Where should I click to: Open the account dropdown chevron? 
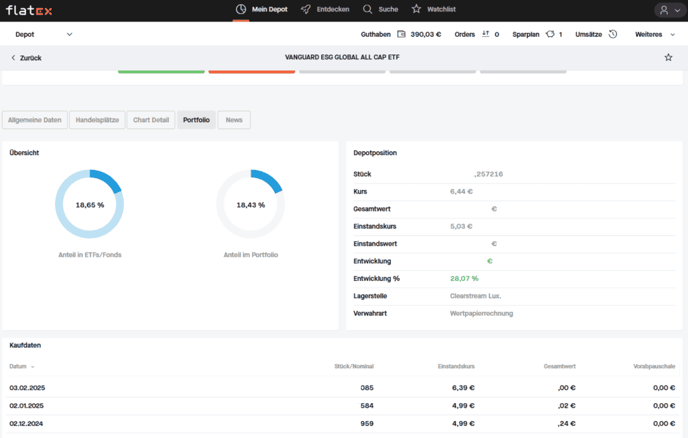click(x=677, y=11)
